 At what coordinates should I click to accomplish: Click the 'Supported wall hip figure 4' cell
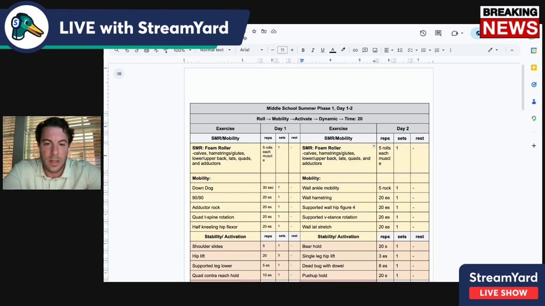(338, 207)
